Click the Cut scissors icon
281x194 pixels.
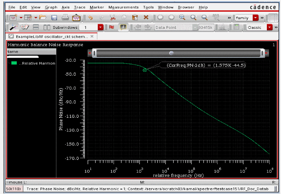(x=112, y=18)
